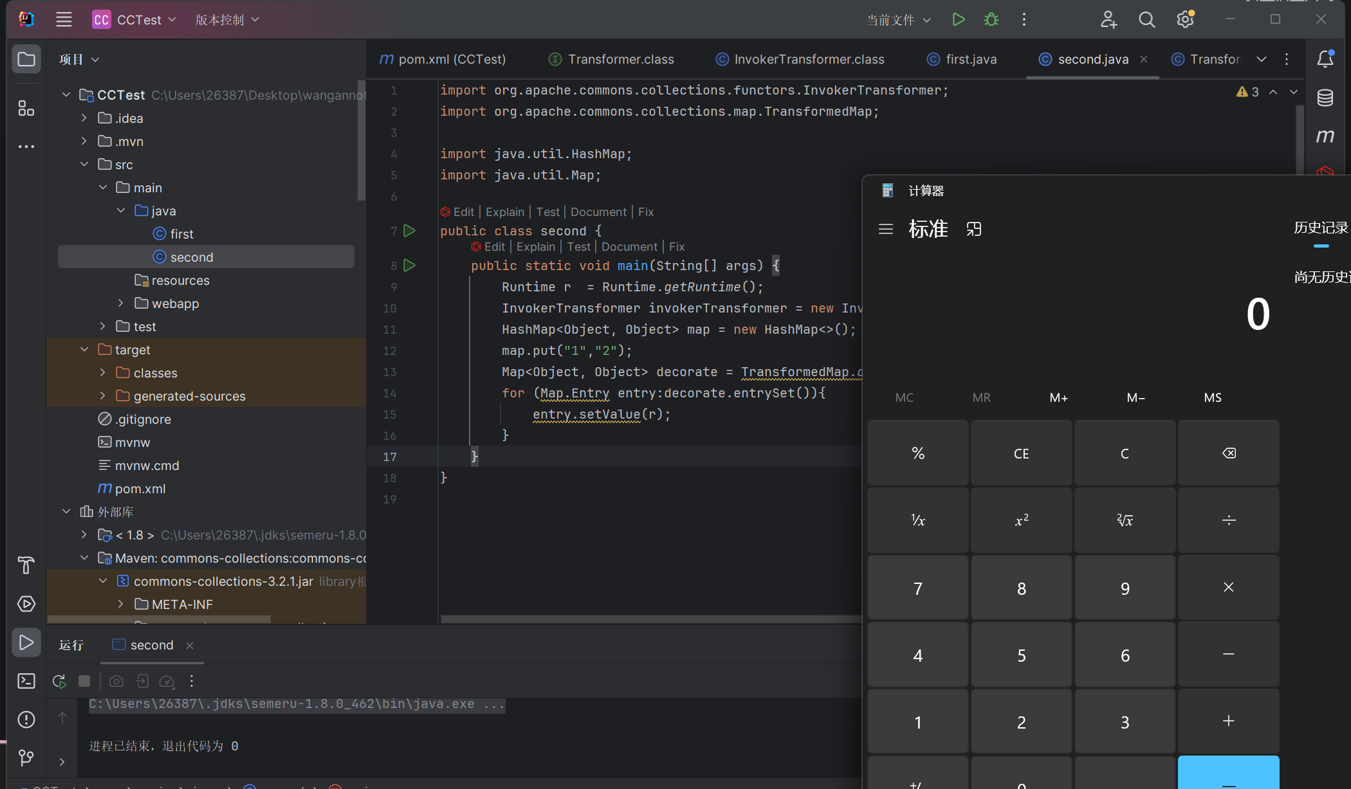The height and width of the screenshot is (789, 1351).
Task: Open IDE settings gear icon
Action: (x=1185, y=20)
